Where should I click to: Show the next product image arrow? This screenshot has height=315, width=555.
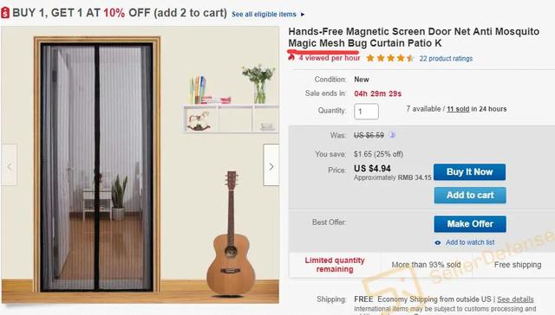coord(271,165)
